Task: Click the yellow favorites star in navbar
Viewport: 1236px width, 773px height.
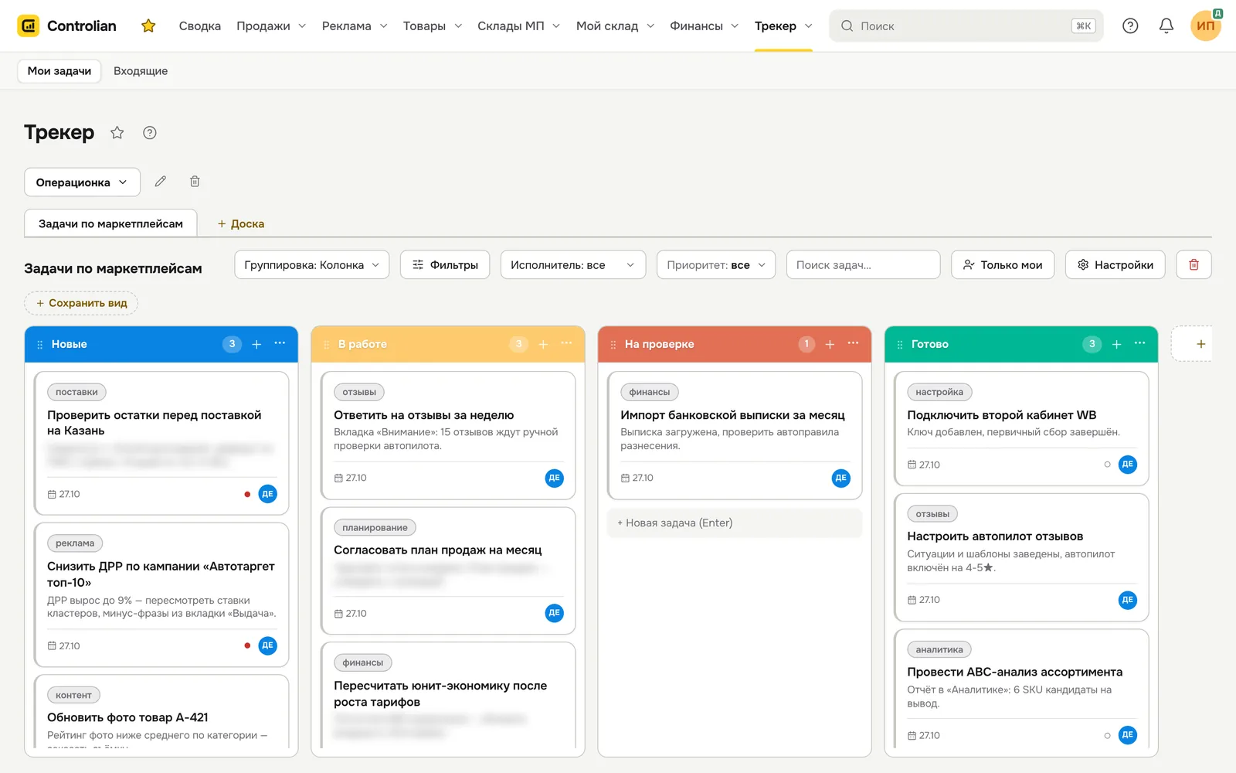Action: (x=148, y=26)
